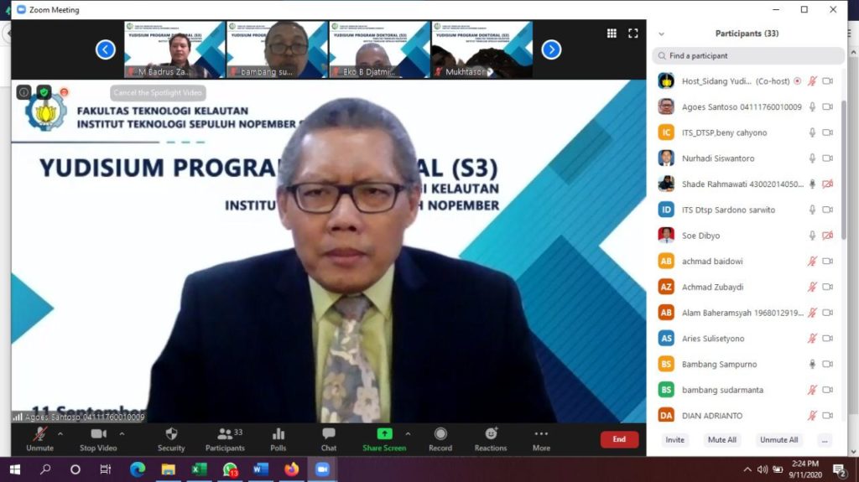Click the Find a participant search field

748,56
